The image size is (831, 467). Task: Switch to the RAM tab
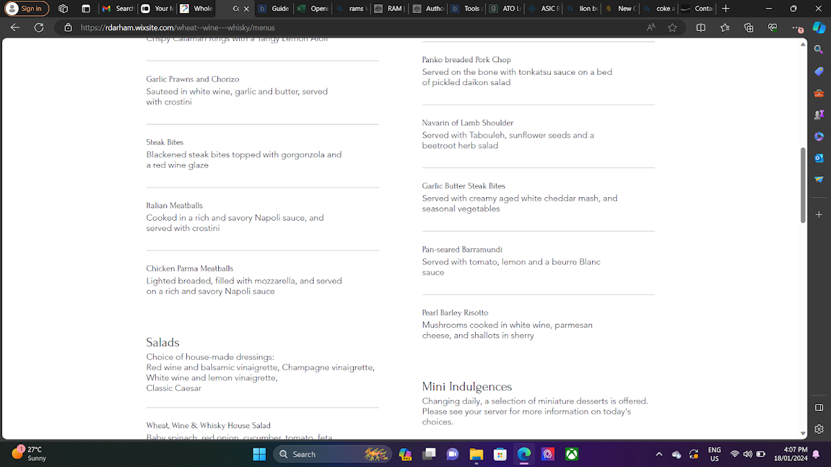tap(388, 8)
